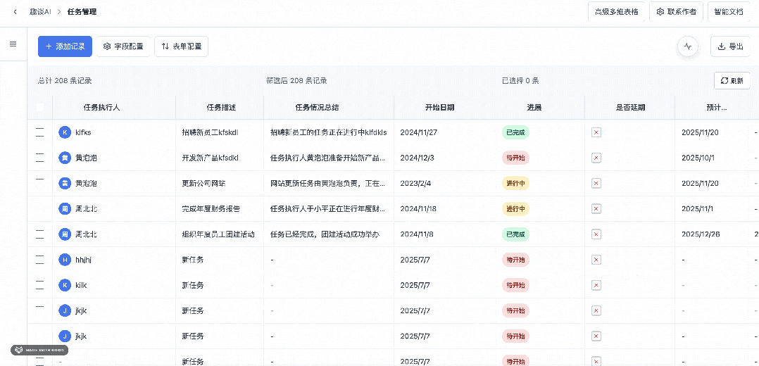
Task: Click the 任务管理 breadcrumb title
Action: click(82, 12)
